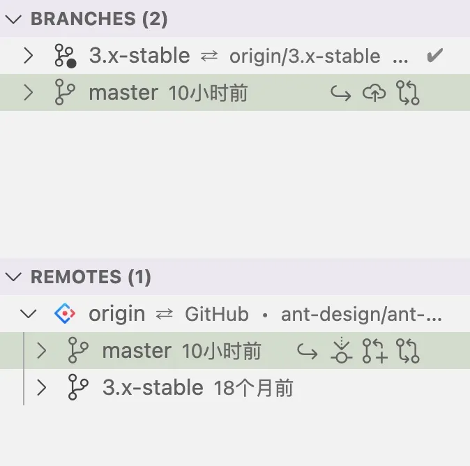Viewport: 470px width, 466px height.
Task: Publish local master branch with cloud icon
Action: click(374, 93)
